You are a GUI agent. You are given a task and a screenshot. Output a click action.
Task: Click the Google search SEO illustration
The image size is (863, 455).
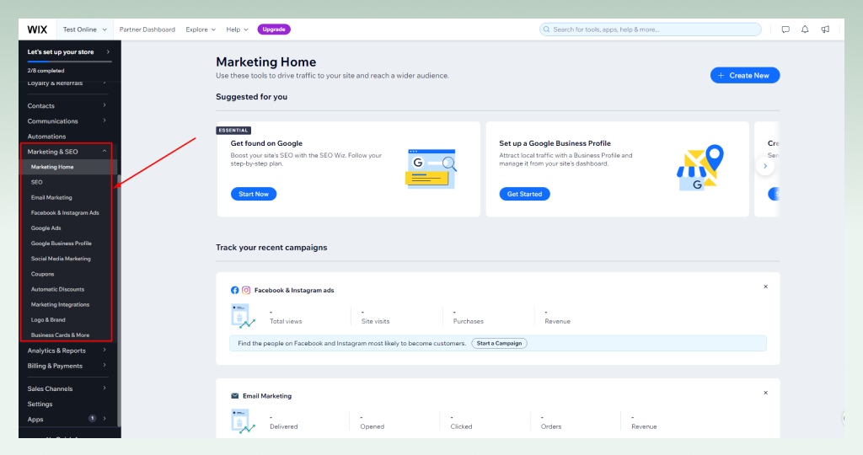(431, 169)
